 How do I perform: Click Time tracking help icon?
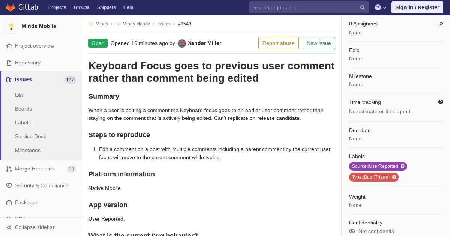point(441,102)
